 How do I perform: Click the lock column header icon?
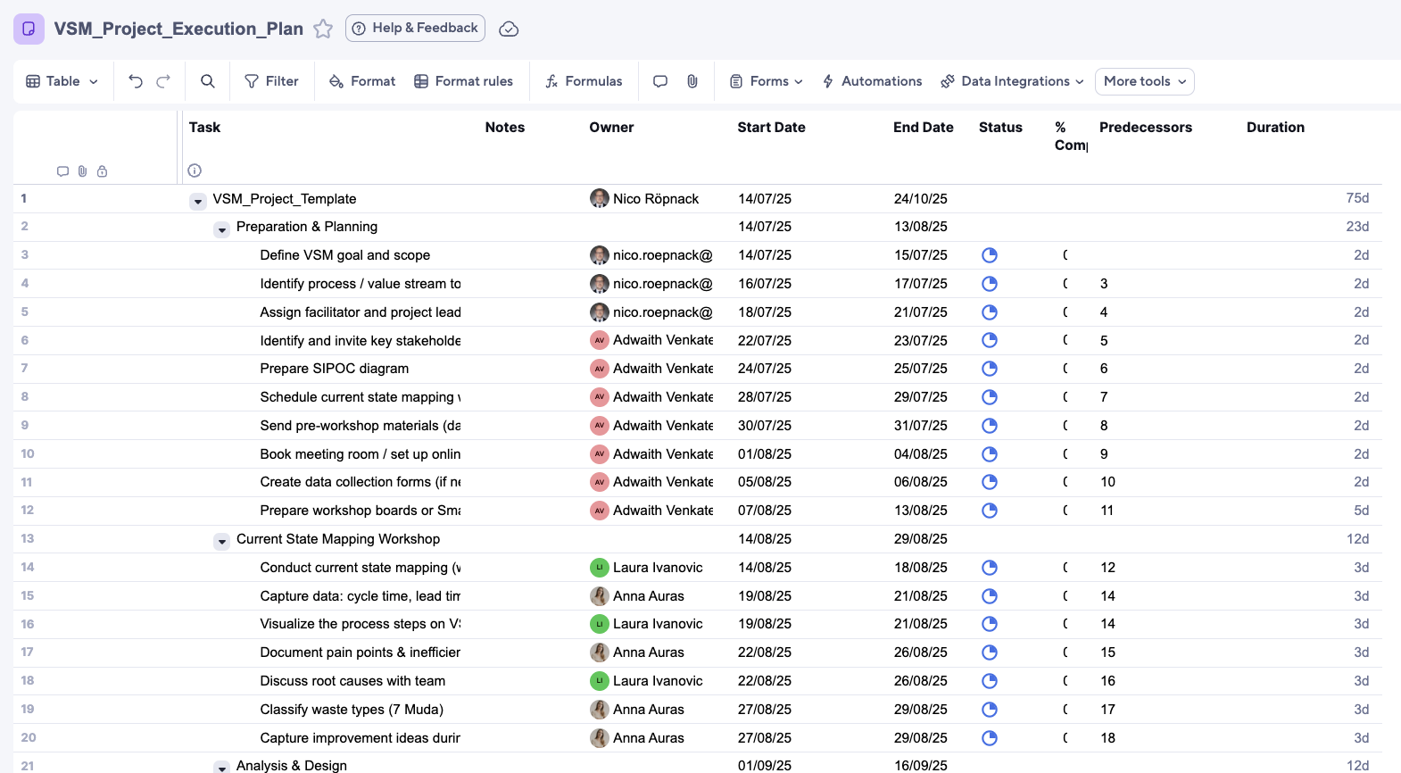[x=103, y=171]
